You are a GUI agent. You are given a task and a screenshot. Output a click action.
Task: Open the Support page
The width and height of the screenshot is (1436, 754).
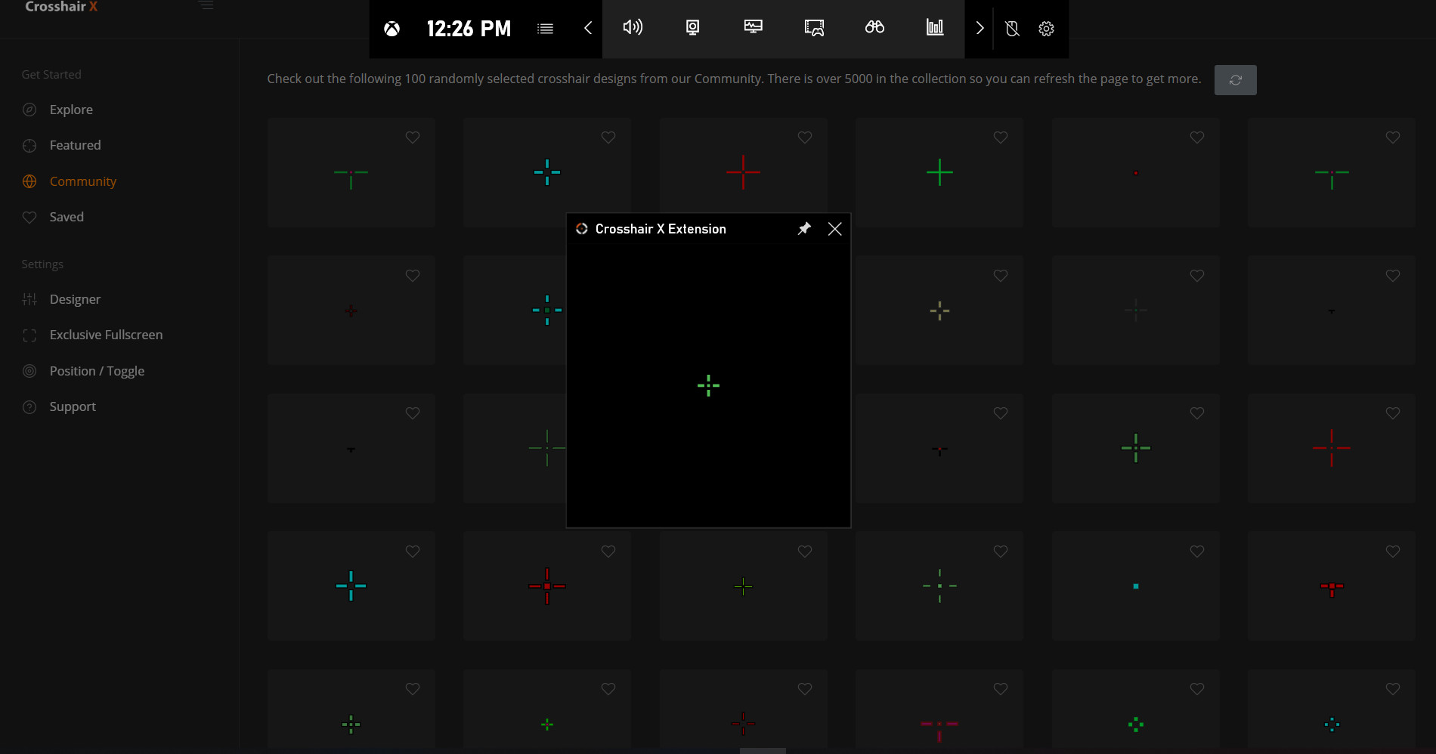point(72,406)
